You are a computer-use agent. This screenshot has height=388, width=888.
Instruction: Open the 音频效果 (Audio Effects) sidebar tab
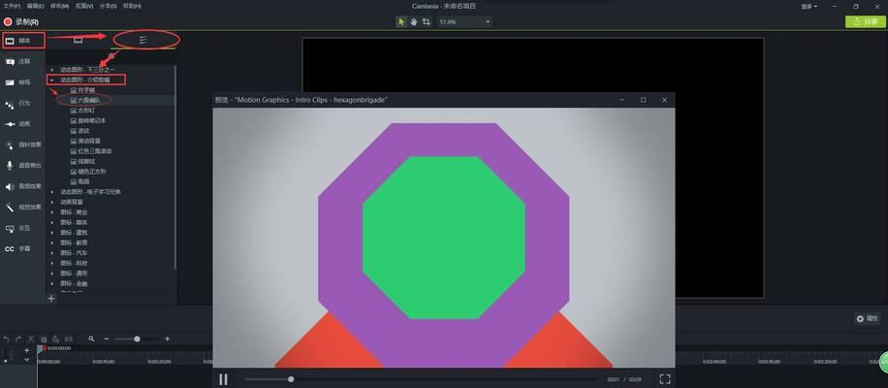(22, 186)
